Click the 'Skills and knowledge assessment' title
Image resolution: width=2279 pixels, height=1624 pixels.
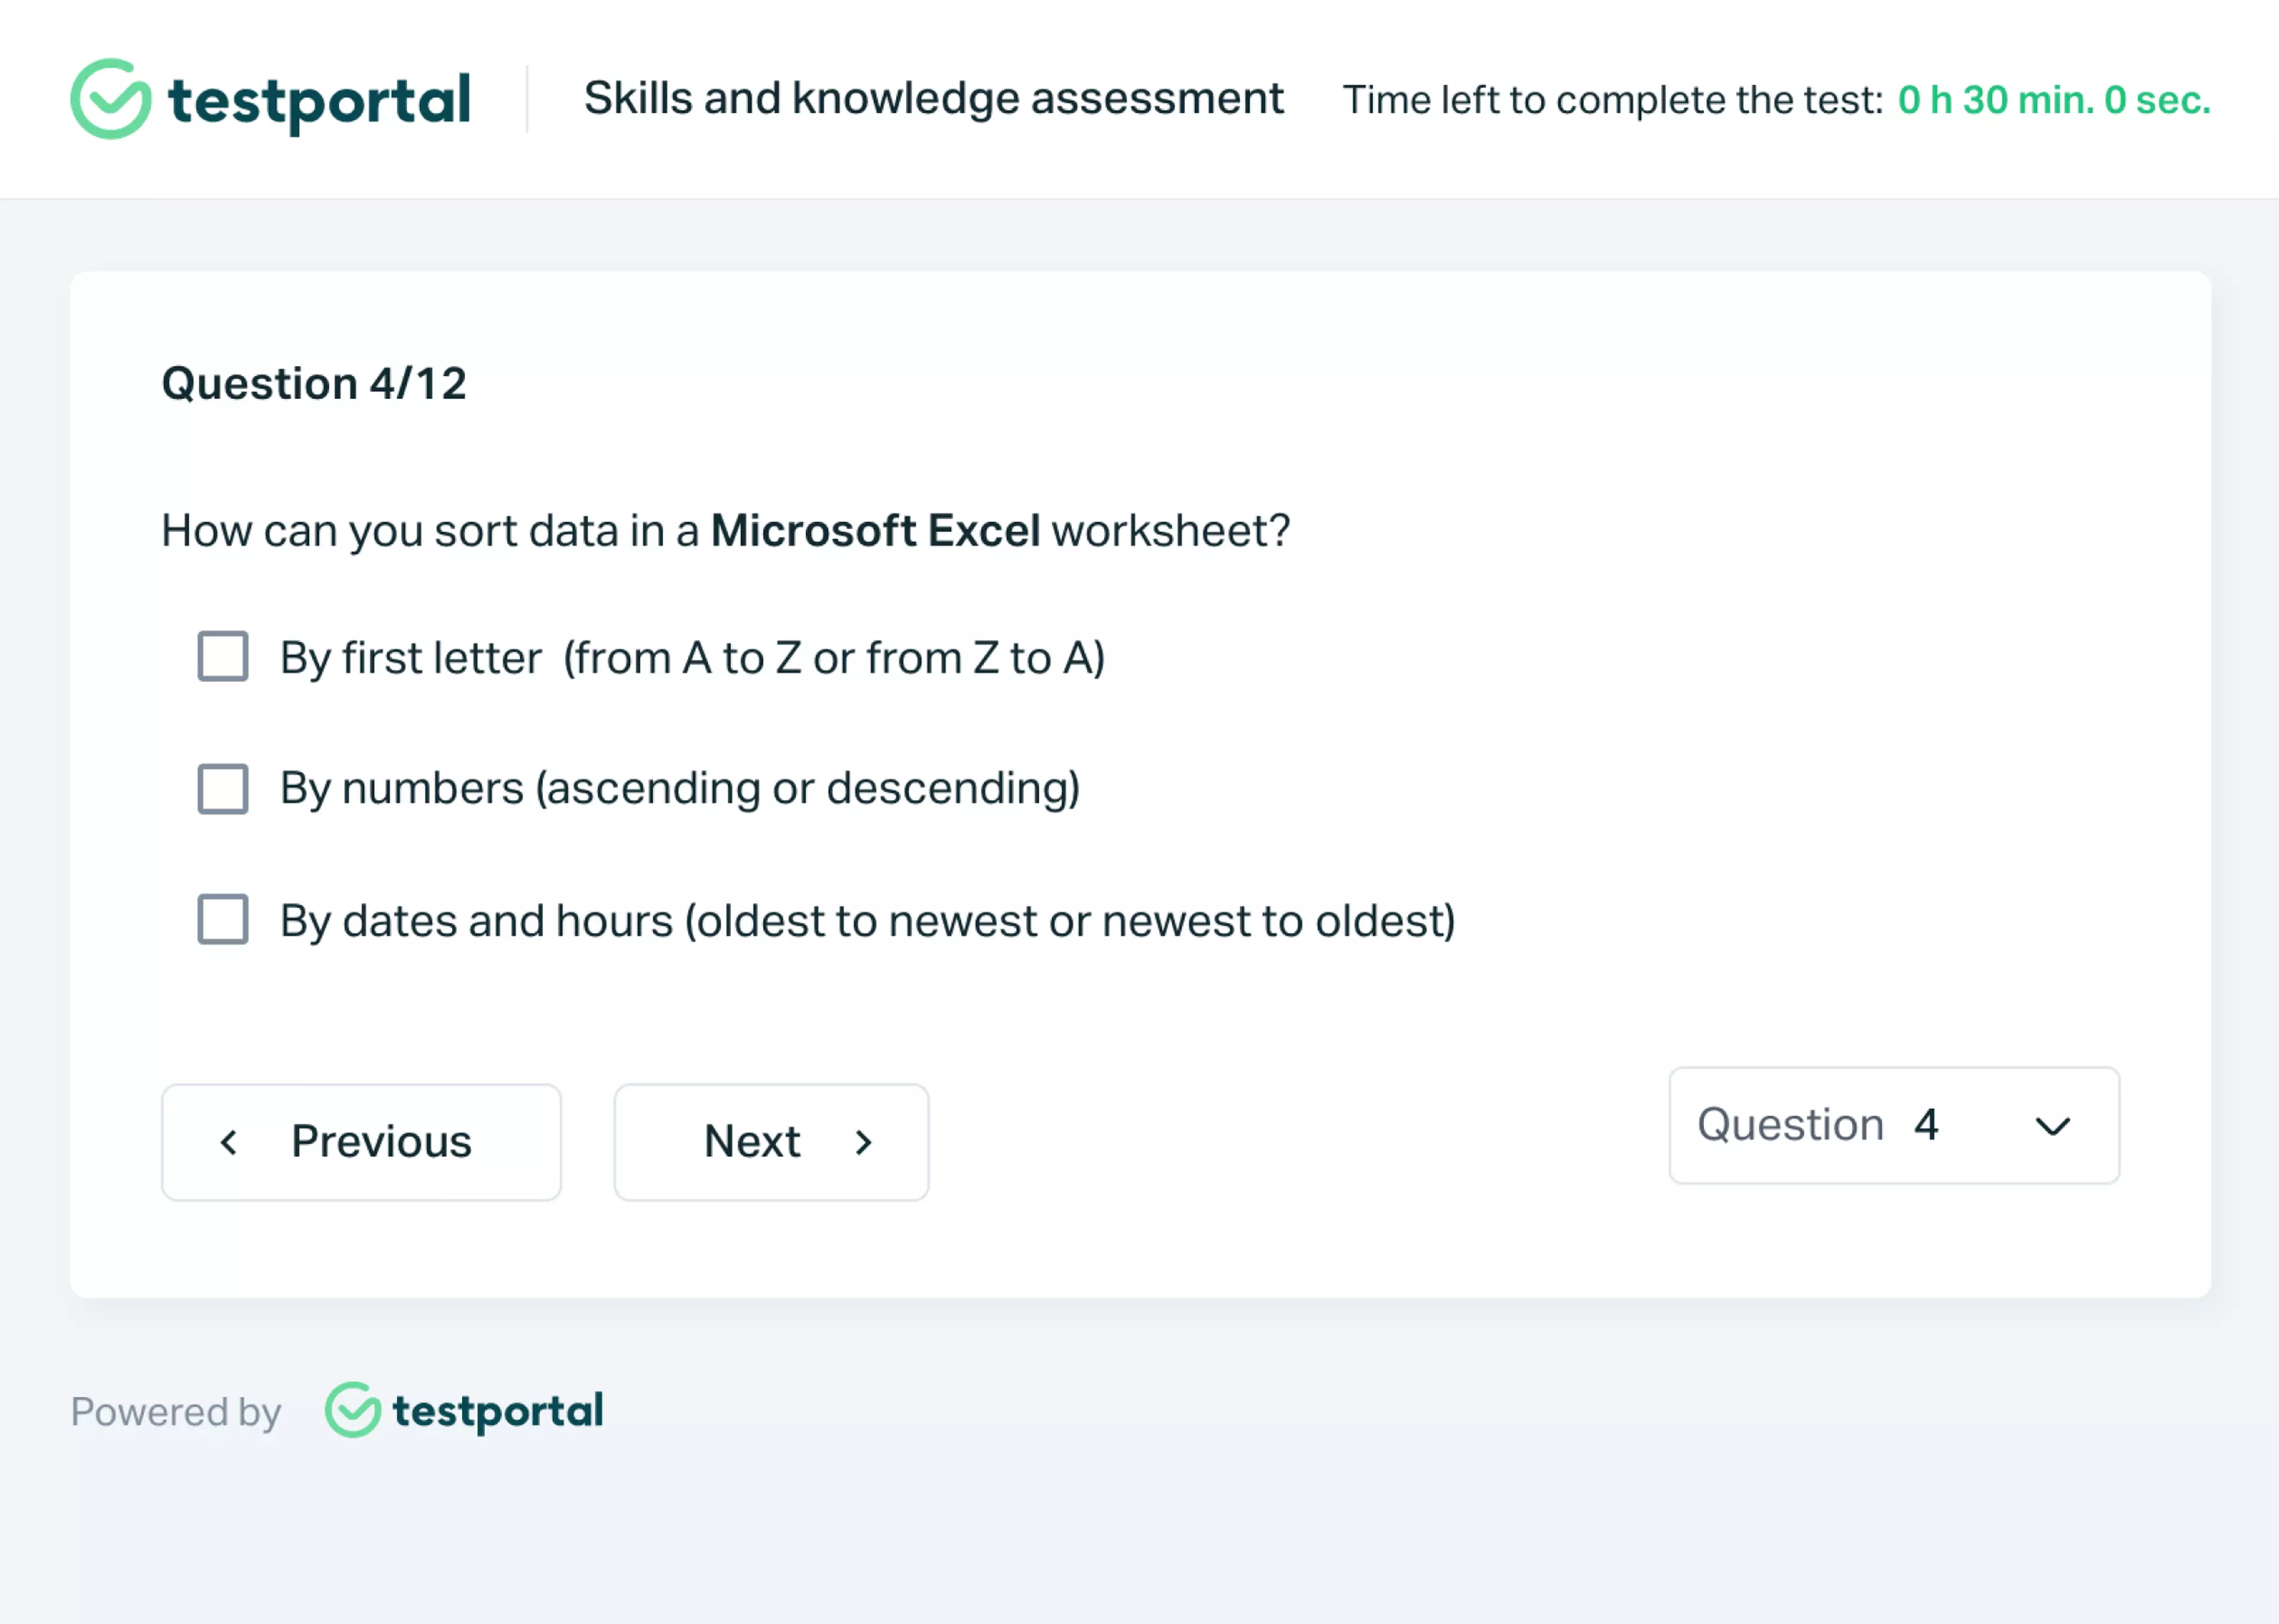(x=934, y=98)
